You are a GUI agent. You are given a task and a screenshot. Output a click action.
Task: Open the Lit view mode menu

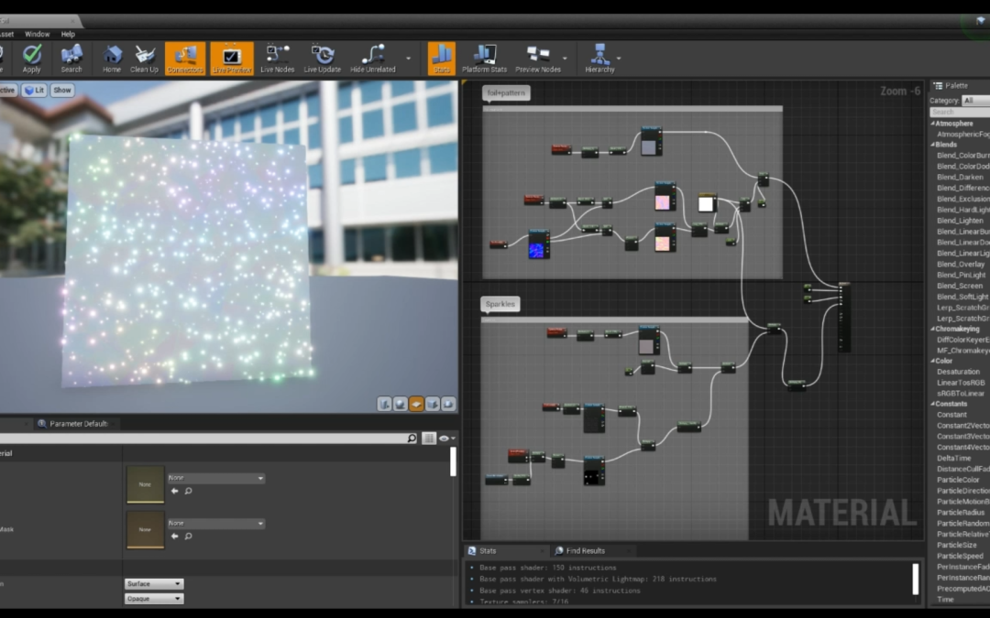[x=34, y=90]
